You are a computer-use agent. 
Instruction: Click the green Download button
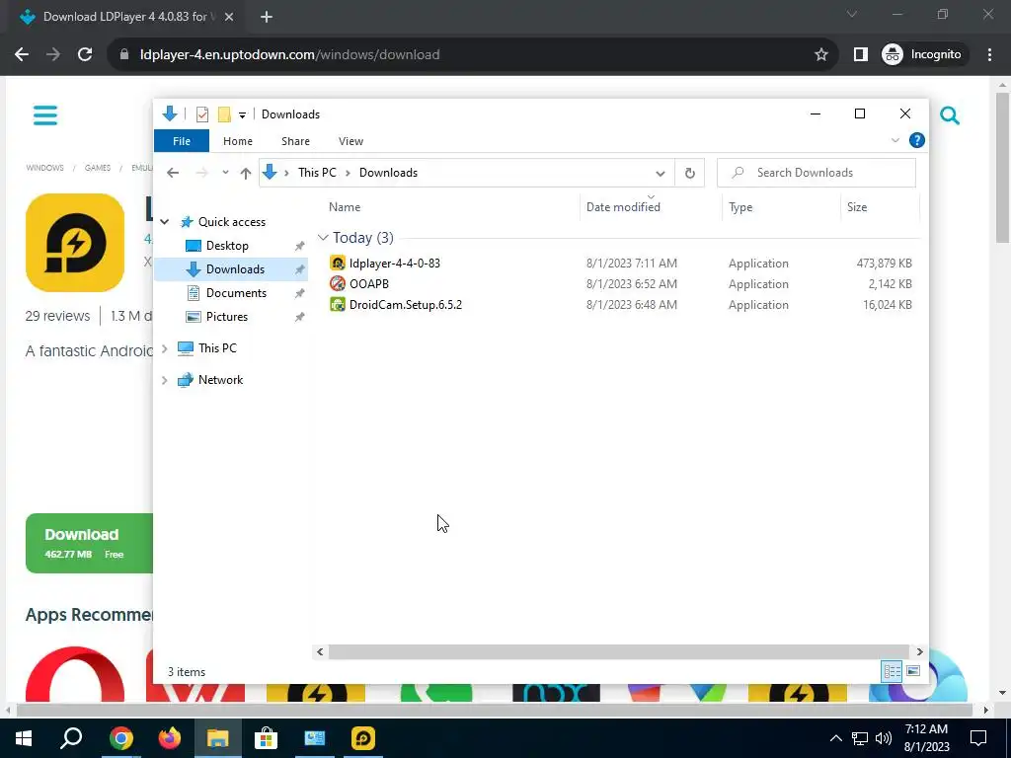coord(89,544)
